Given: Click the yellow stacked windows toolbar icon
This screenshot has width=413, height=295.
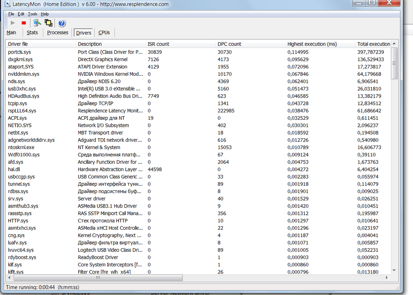Looking at the screenshot, I should tap(48, 23).
